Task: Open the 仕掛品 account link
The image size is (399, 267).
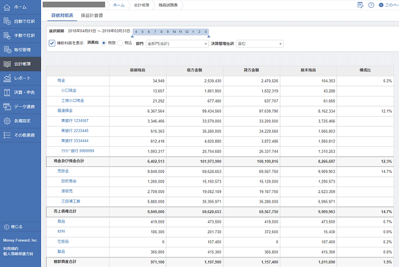Action: [63, 241]
